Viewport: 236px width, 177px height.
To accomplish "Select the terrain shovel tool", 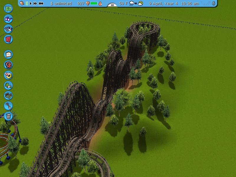I will 8,106.
